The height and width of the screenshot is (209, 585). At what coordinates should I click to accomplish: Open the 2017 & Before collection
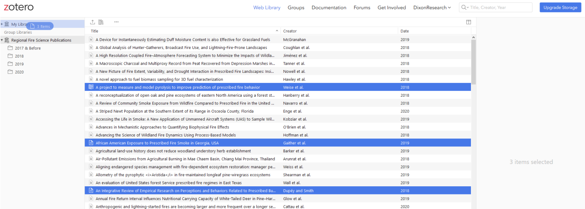[28, 48]
